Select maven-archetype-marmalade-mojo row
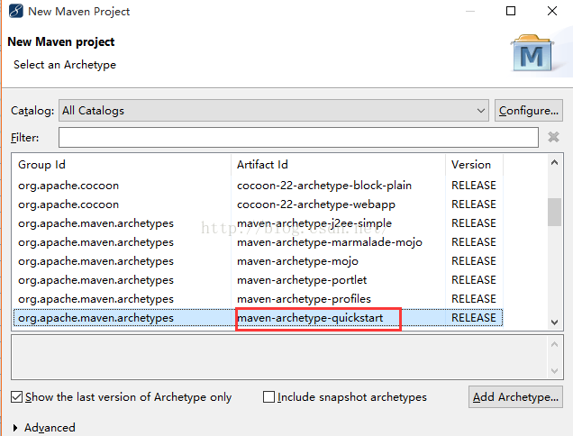This screenshot has width=573, height=436. 258,242
